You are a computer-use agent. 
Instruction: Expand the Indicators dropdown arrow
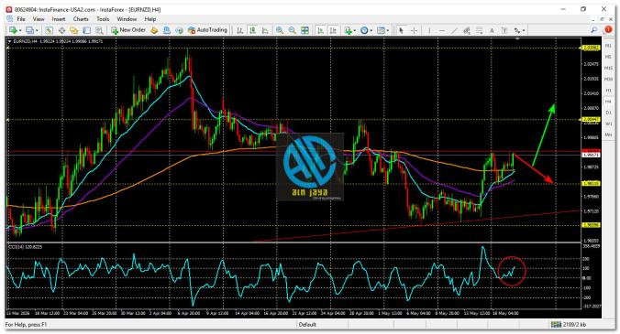355,30
